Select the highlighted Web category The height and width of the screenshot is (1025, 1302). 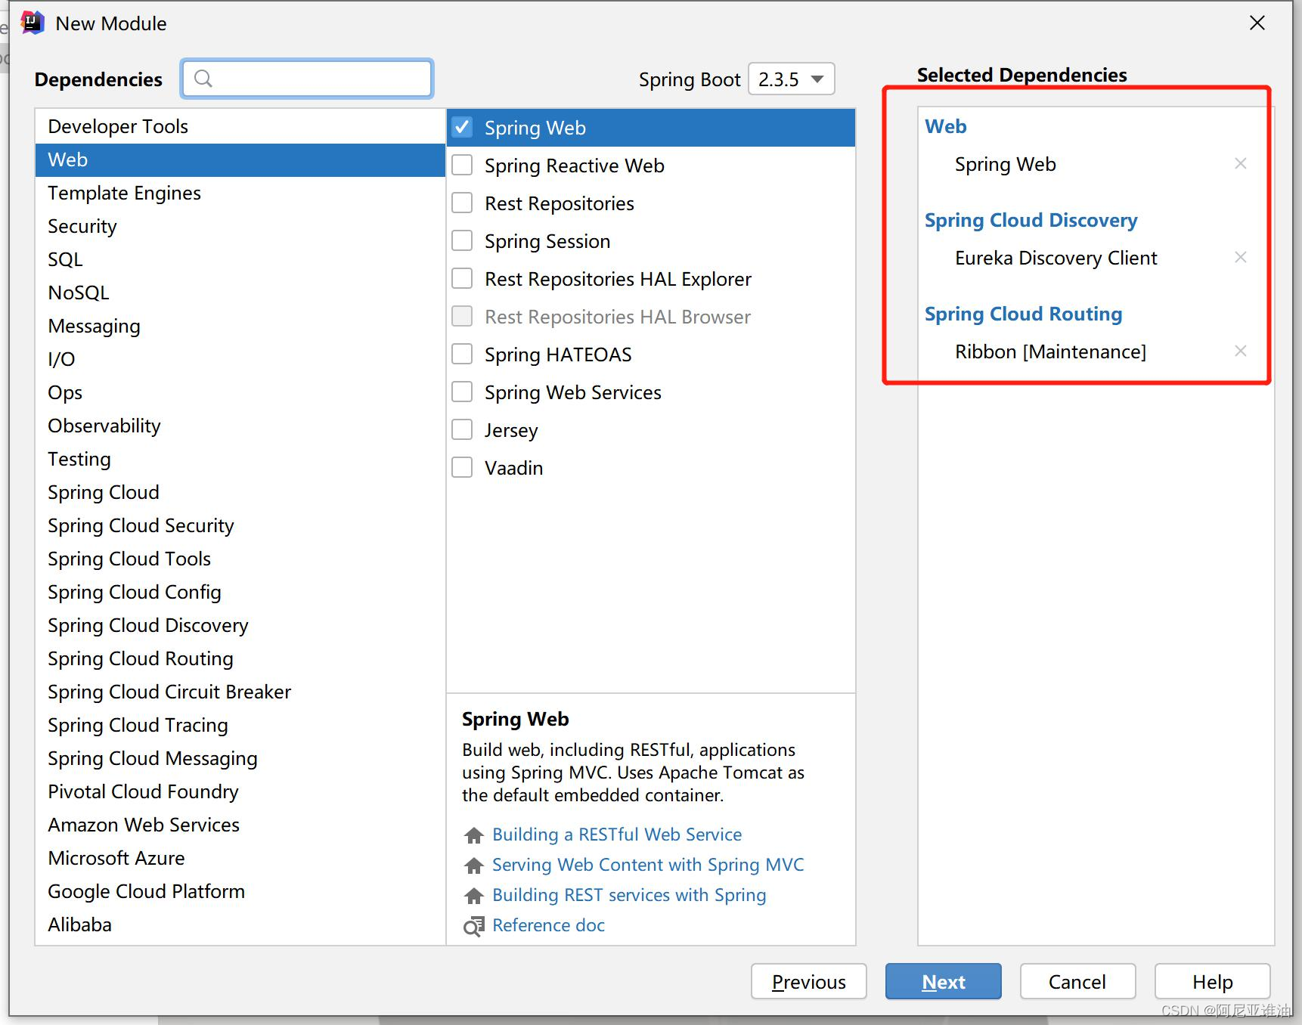(x=240, y=159)
